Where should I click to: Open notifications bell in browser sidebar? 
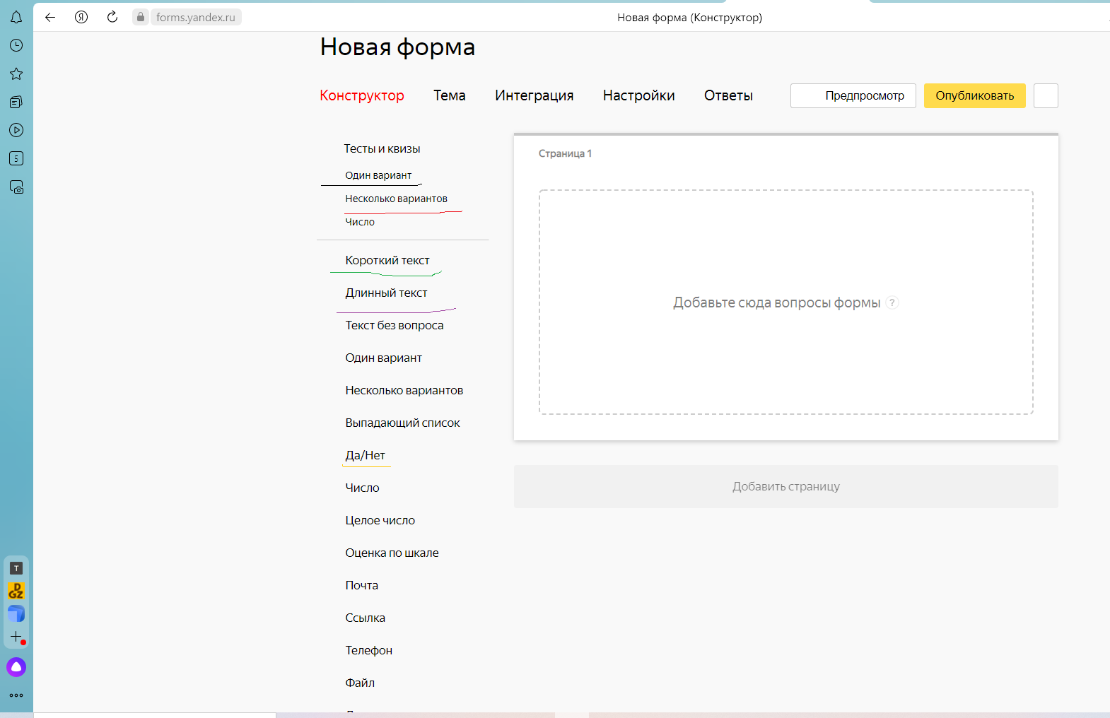pos(16,17)
